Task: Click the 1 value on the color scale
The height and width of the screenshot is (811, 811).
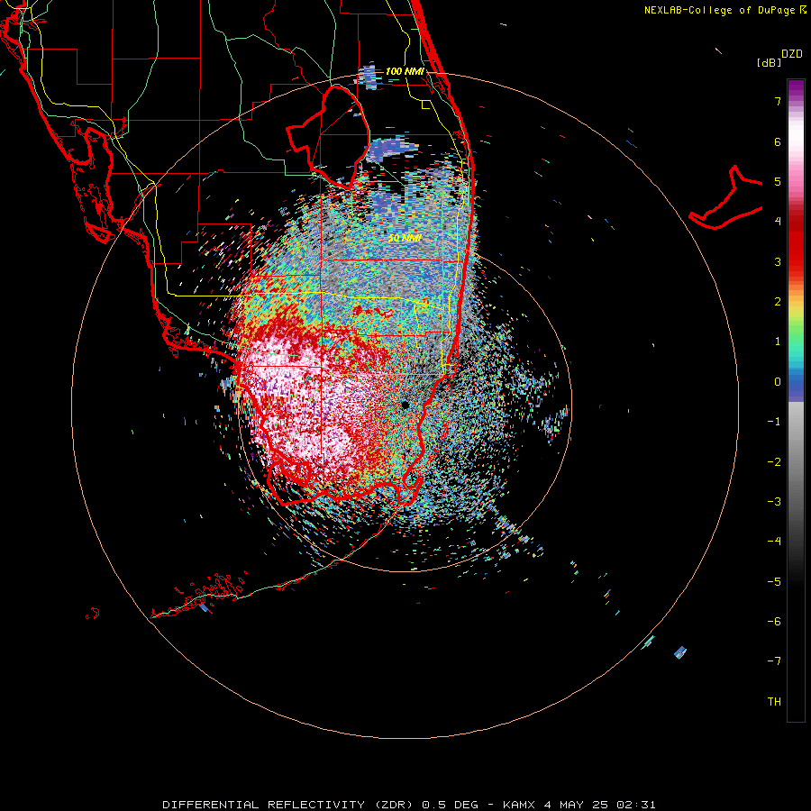Action: point(778,342)
